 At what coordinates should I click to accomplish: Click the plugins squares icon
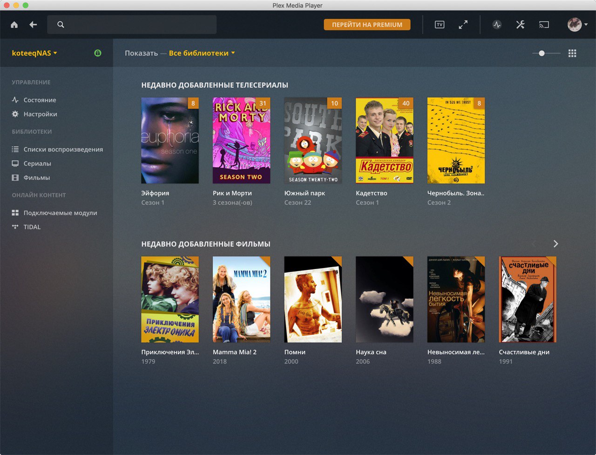point(15,213)
